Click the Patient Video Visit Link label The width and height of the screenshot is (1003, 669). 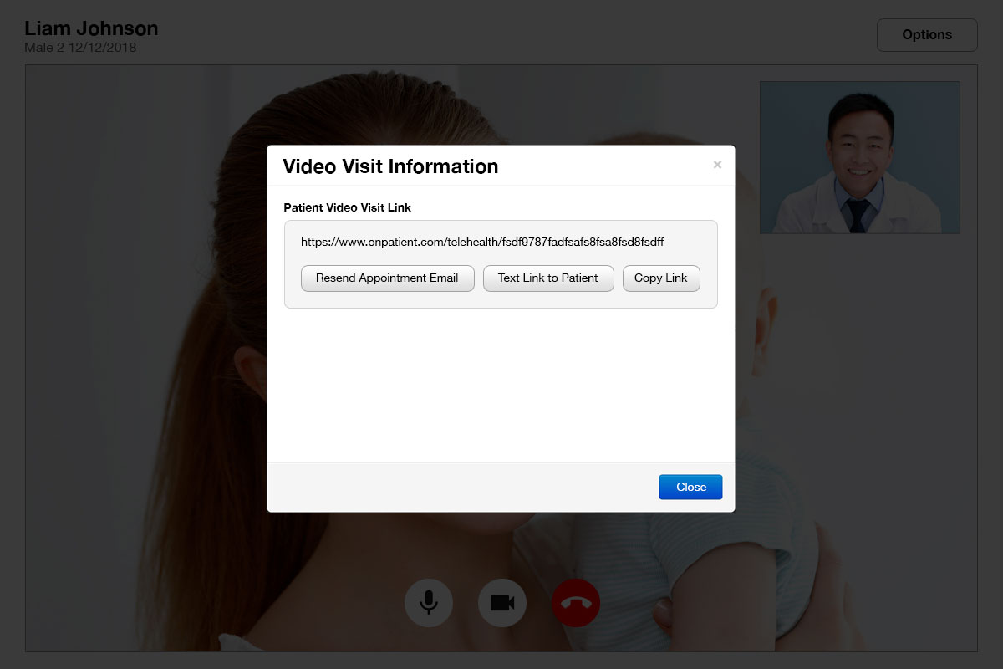point(348,207)
